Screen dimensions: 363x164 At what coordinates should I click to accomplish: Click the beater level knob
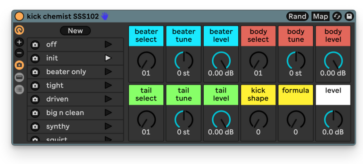pos(221,60)
